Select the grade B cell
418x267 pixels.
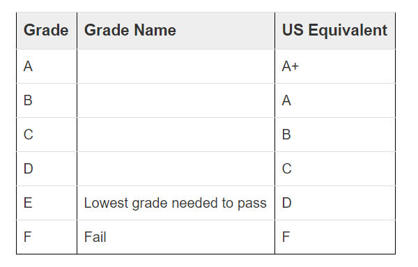coord(47,100)
